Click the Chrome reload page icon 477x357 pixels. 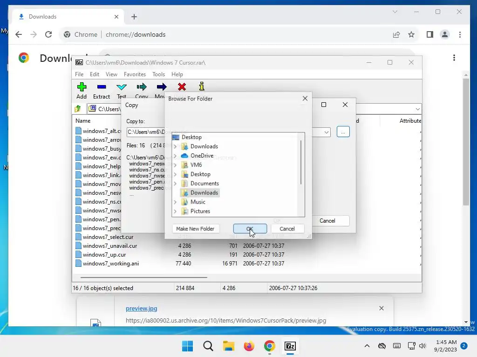pos(48,34)
